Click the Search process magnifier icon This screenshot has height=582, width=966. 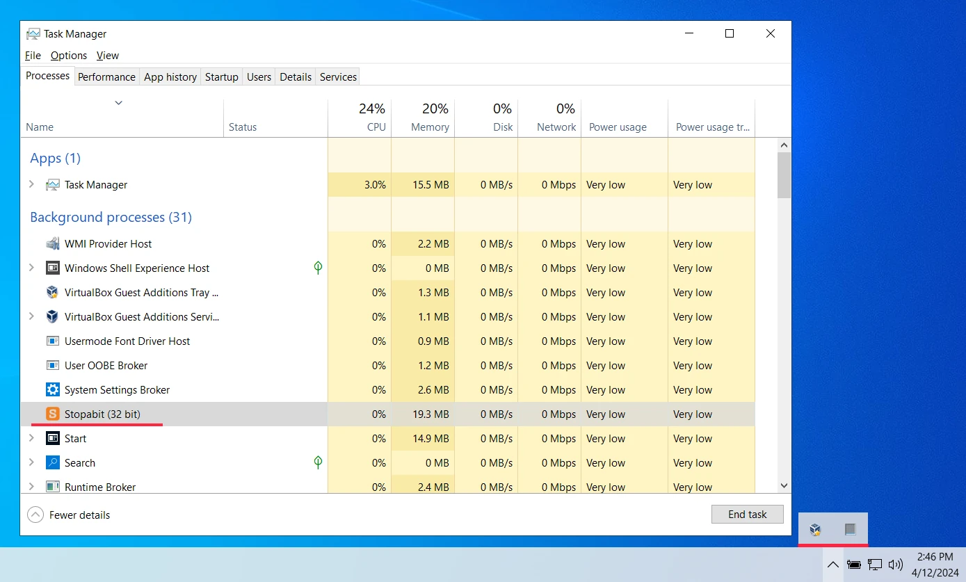[x=52, y=463]
